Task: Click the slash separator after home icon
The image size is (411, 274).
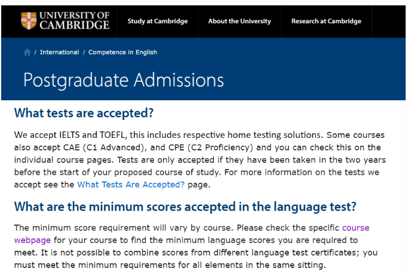Action: click(x=35, y=53)
